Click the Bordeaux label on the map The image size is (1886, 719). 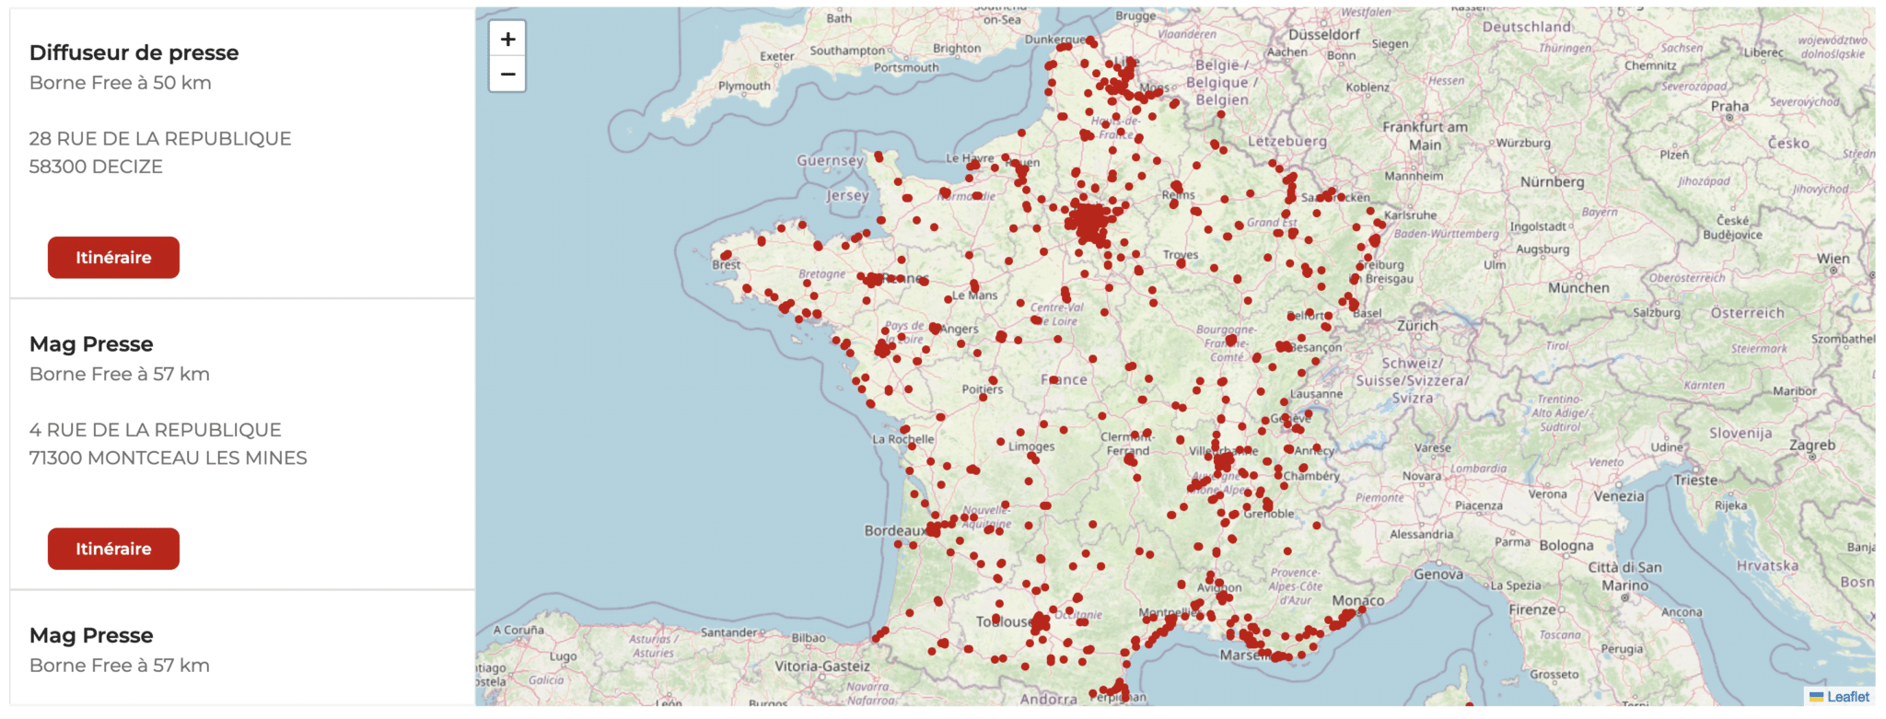click(895, 530)
